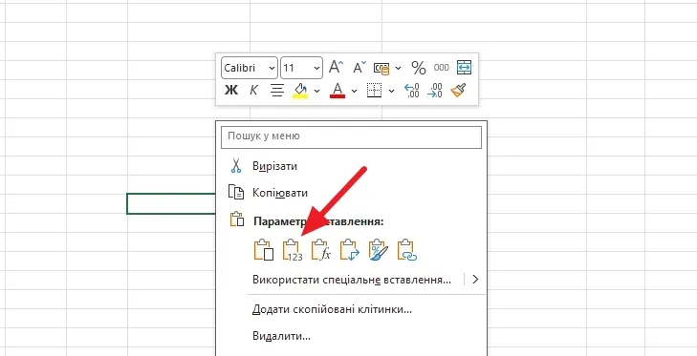
Task: Apply percent style format
Action: 418,68
